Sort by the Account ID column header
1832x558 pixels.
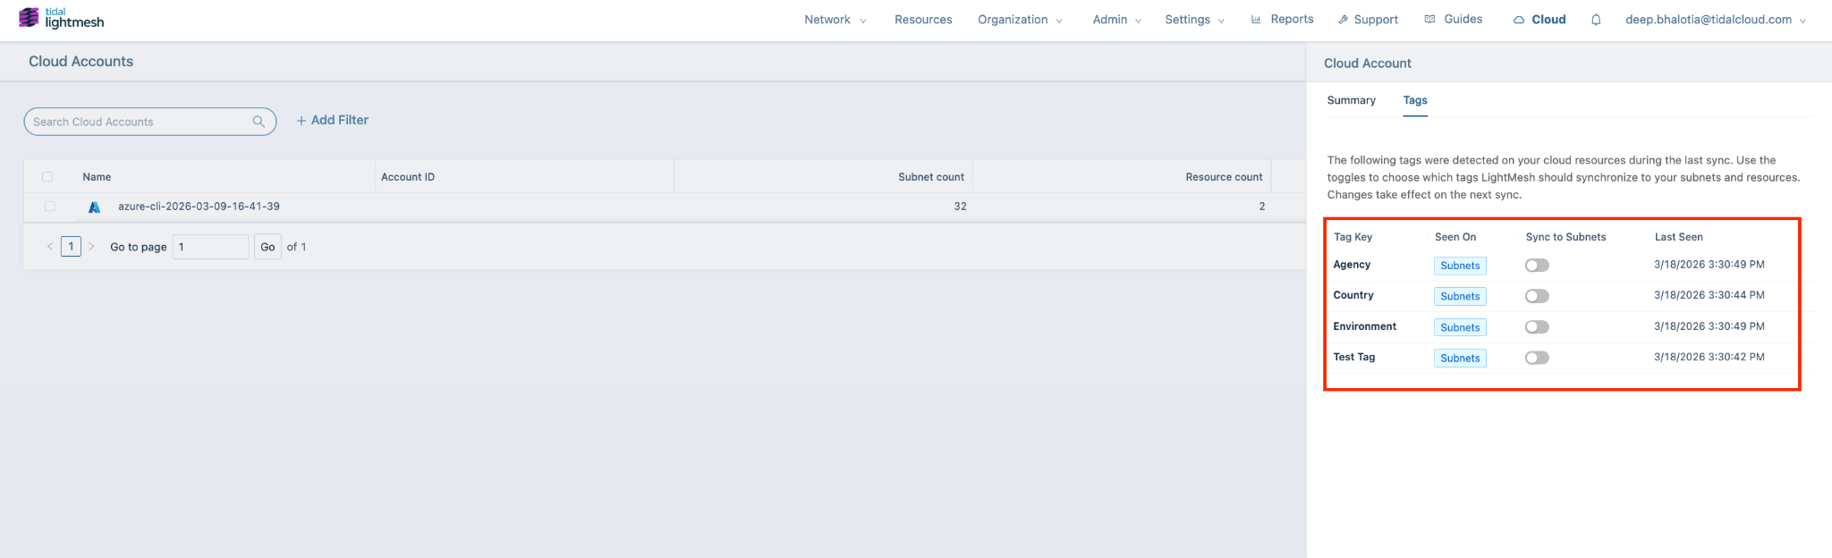click(x=408, y=177)
